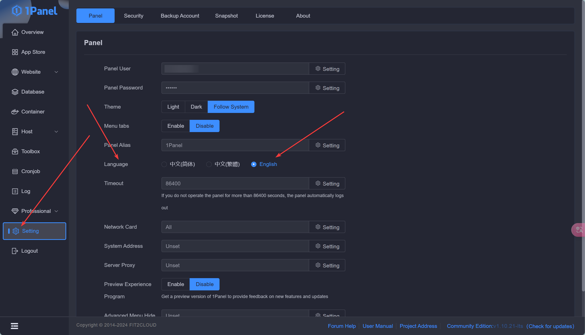585x335 pixels.
Task: Click the Panel User input field
Action: click(x=235, y=69)
